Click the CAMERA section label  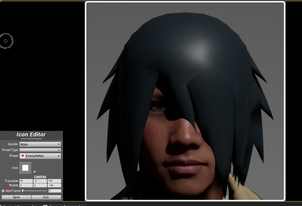click(40, 177)
